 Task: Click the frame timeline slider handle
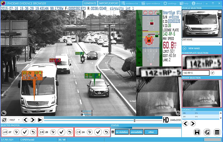point(134,120)
